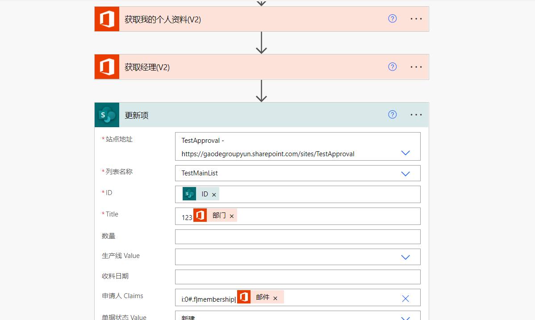Click the Office icon on 获取经理(V2)

(x=107, y=67)
